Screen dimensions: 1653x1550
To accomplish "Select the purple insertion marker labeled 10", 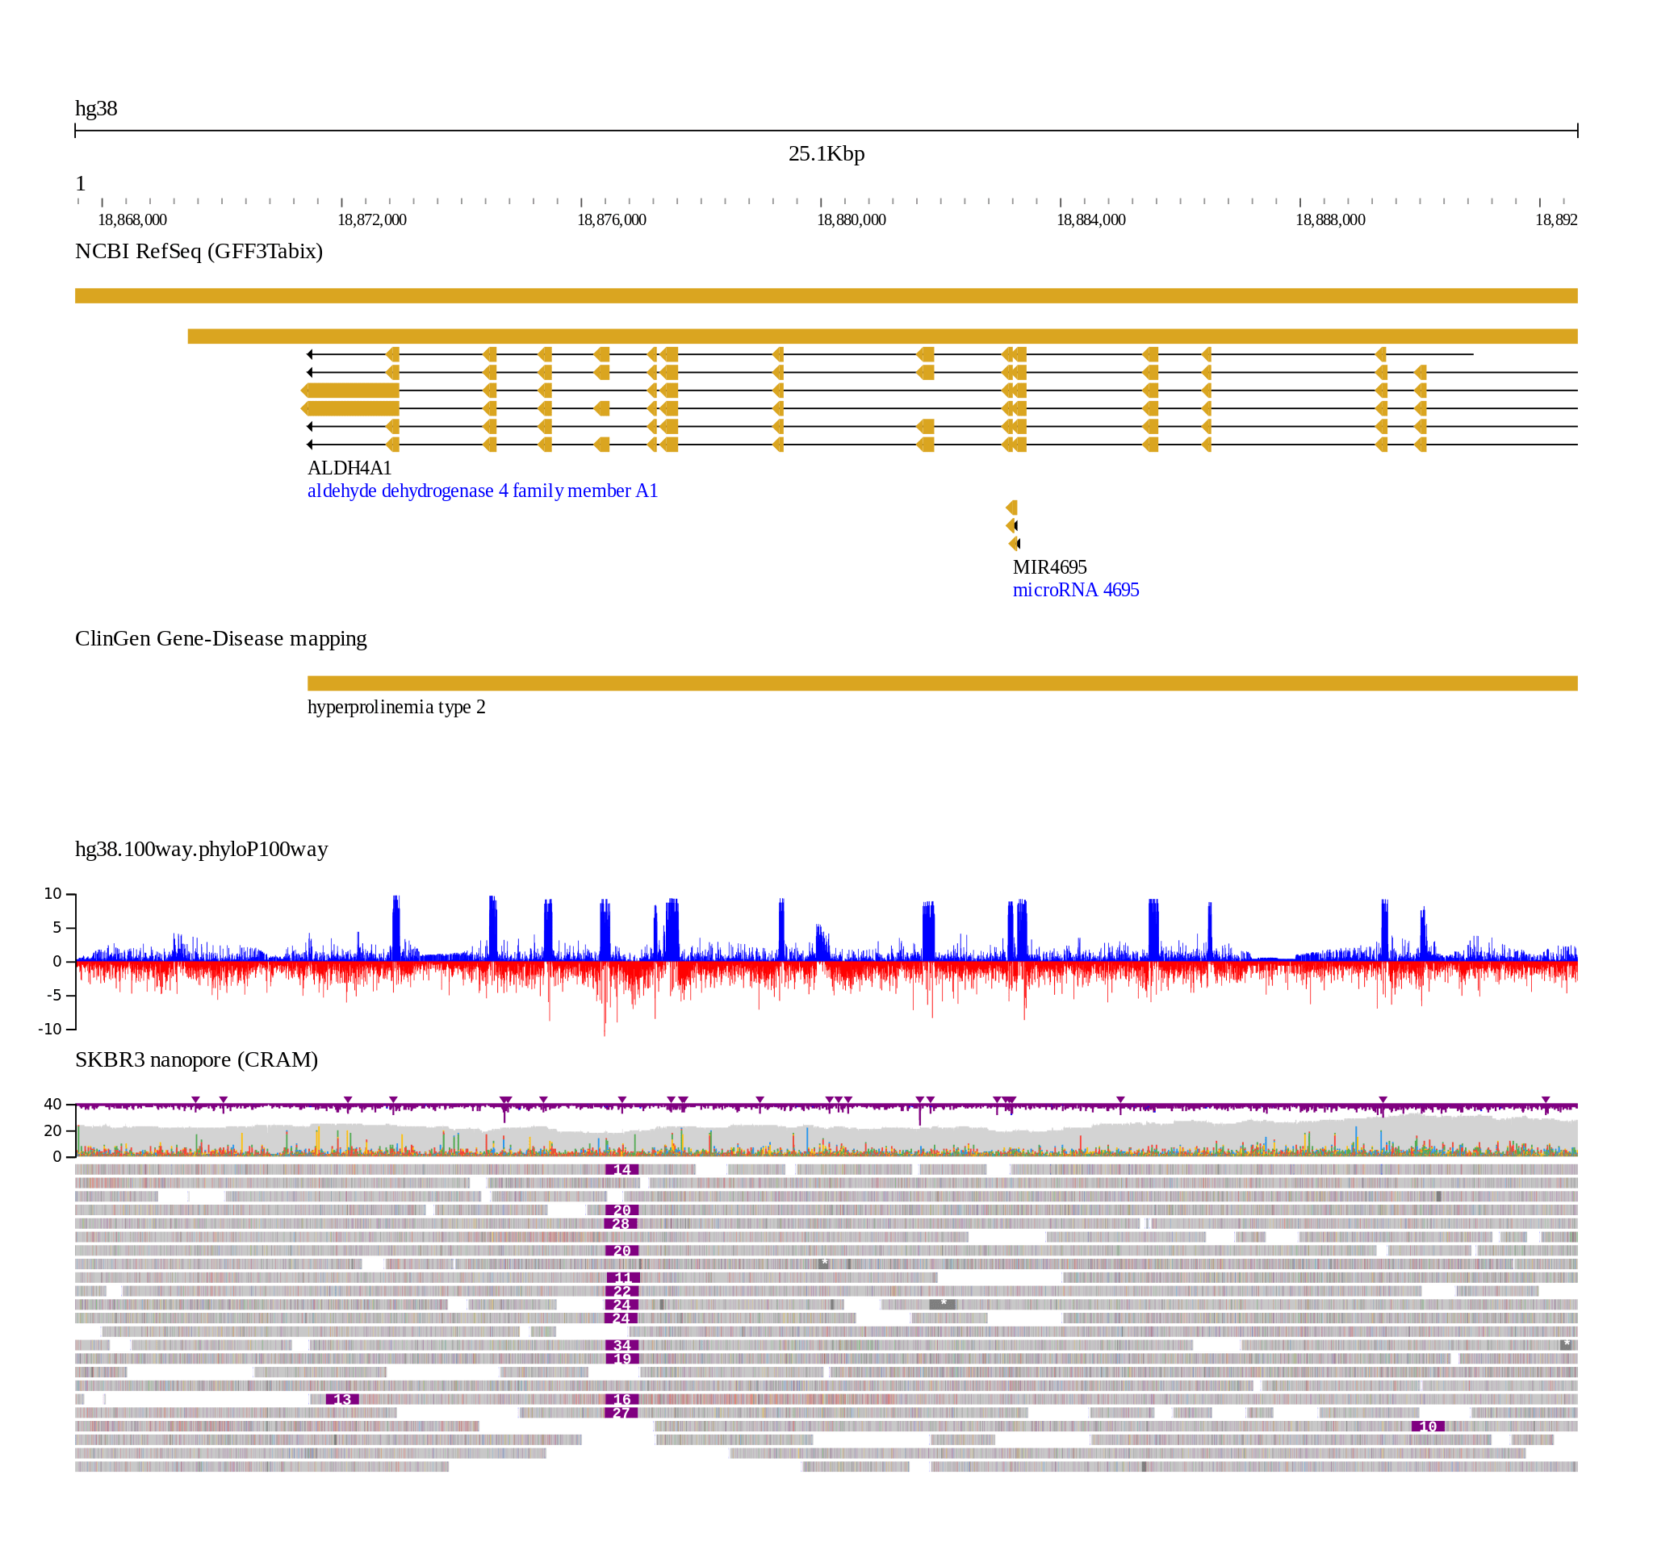I will tap(1428, 1427).
